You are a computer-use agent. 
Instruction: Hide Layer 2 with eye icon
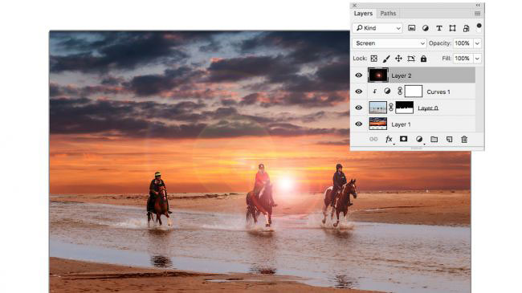(358, 75)
